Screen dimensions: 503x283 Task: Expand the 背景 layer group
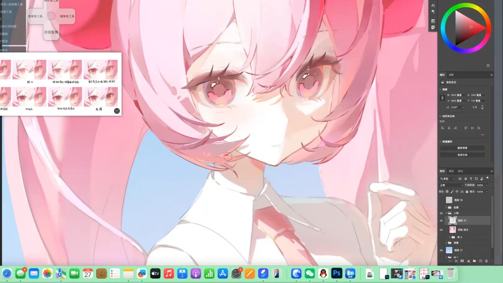(x=446, y=243)
